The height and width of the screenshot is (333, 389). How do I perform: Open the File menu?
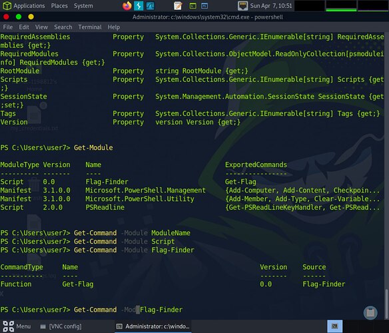(8, 27)
